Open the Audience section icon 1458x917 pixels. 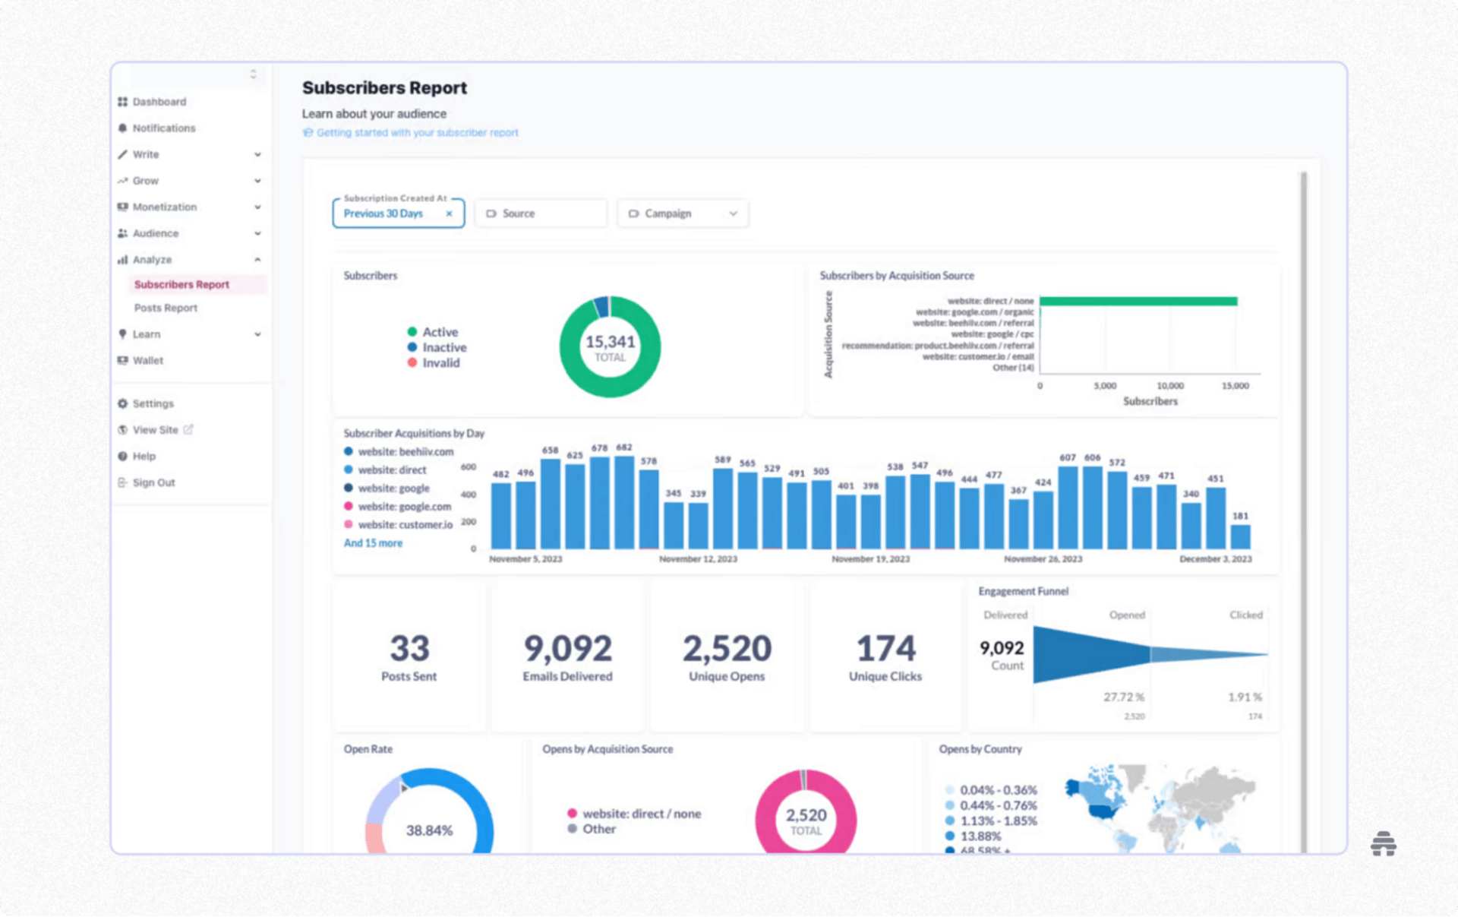(123, 233)
